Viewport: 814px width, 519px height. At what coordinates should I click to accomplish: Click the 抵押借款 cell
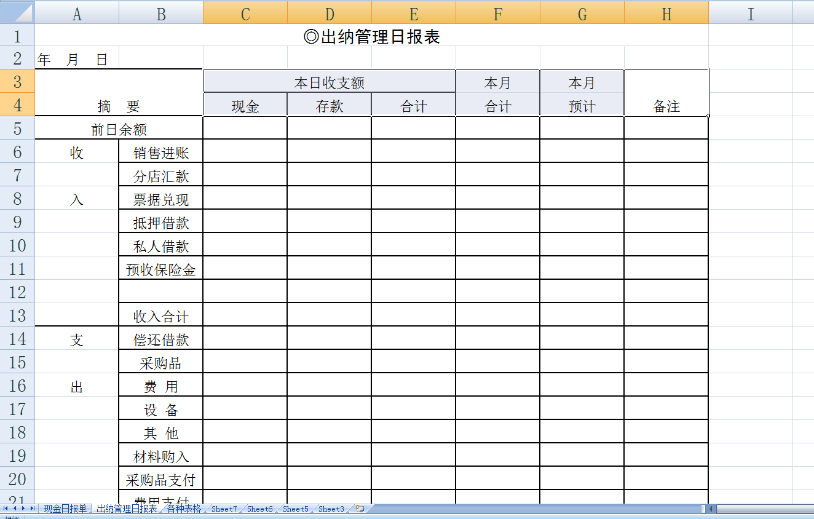click(161, 222)
